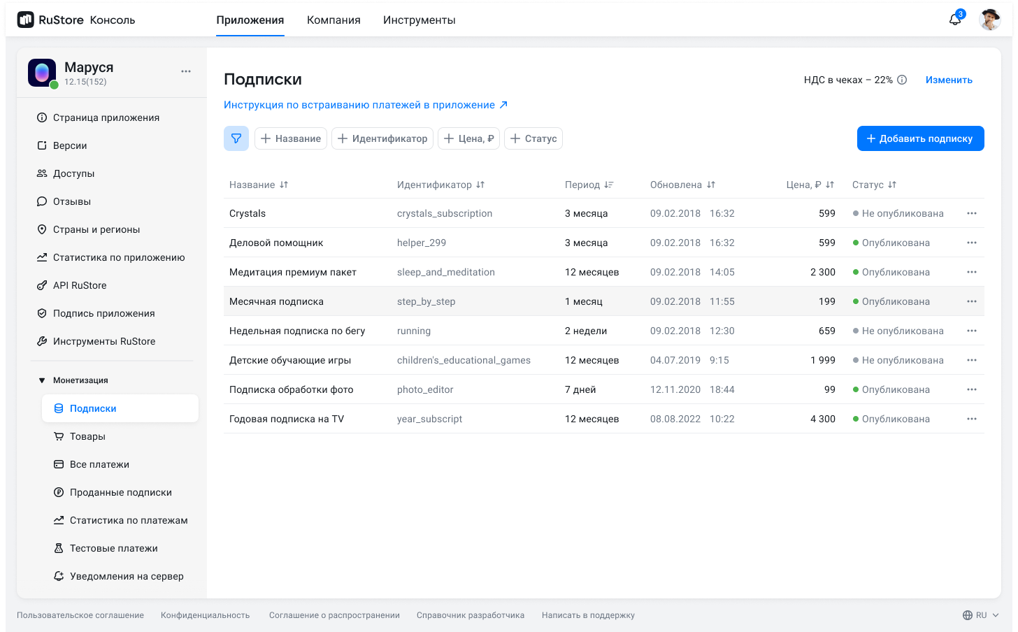The image size is (1018, 632).
Task: Click identifier helper_299
Action: click(x=422, y=243)
